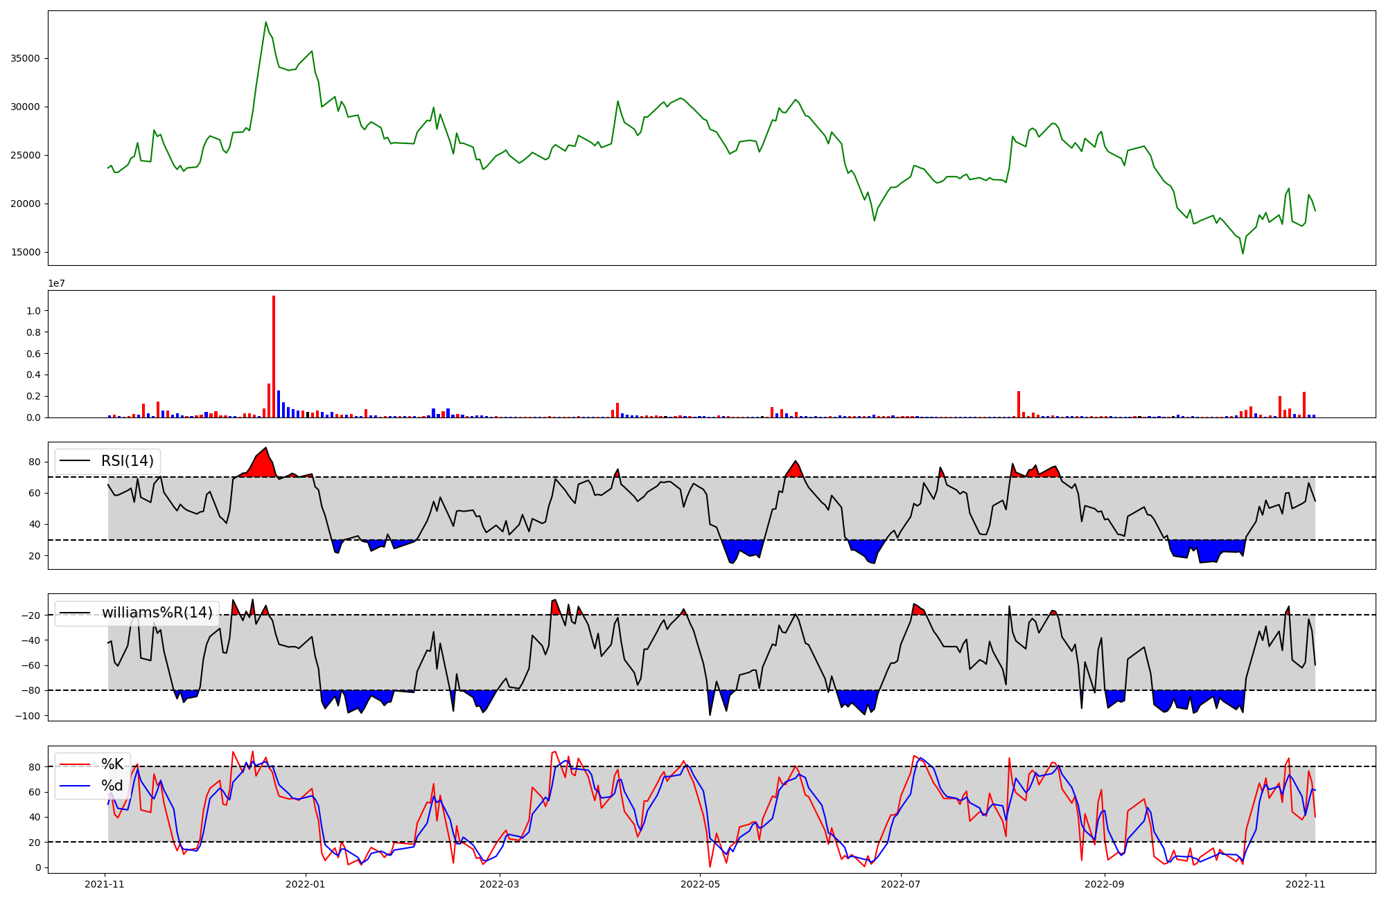Click the 2022-01 x-axis date label
This screenshot has width=1386, height=900.
[x=306, y=884]
